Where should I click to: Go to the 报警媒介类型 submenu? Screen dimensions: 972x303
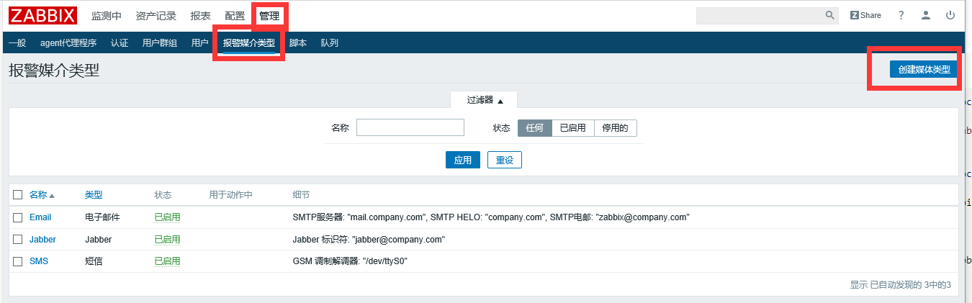tap(249, 43)
